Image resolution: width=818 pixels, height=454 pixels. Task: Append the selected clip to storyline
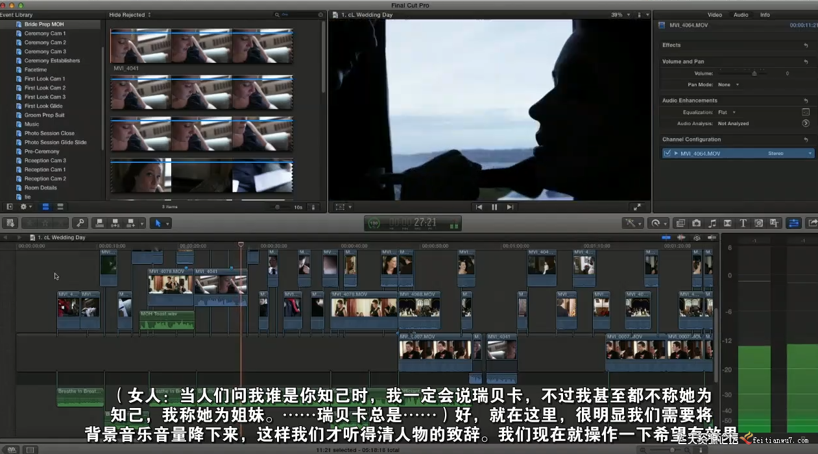click(130, 223)
